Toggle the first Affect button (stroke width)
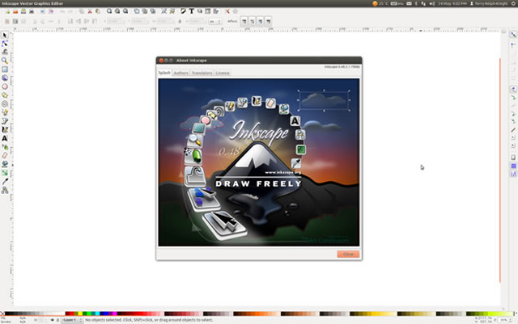 pos(244,21)
